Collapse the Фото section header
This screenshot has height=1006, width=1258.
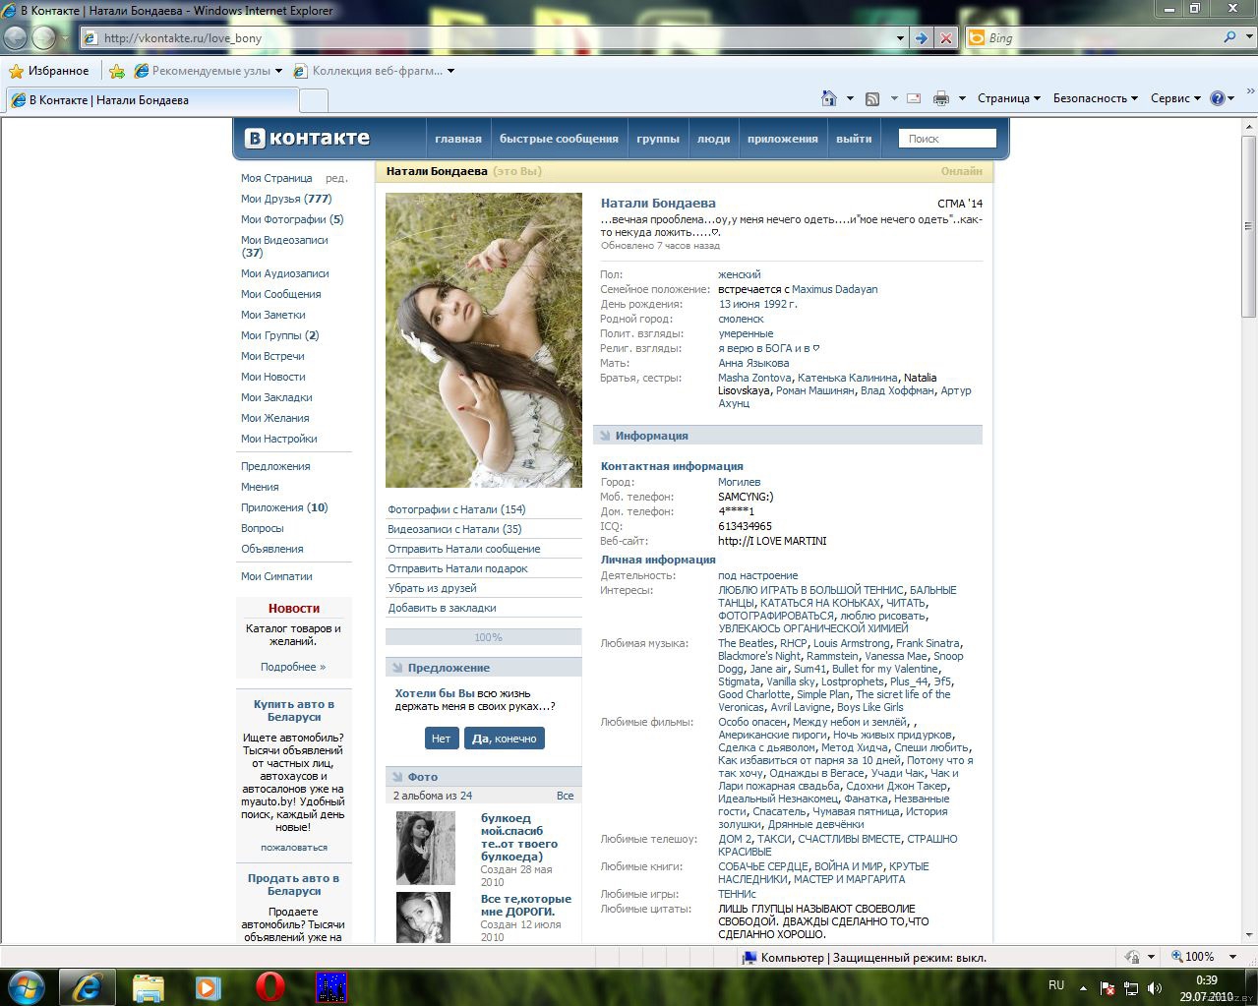484,777
